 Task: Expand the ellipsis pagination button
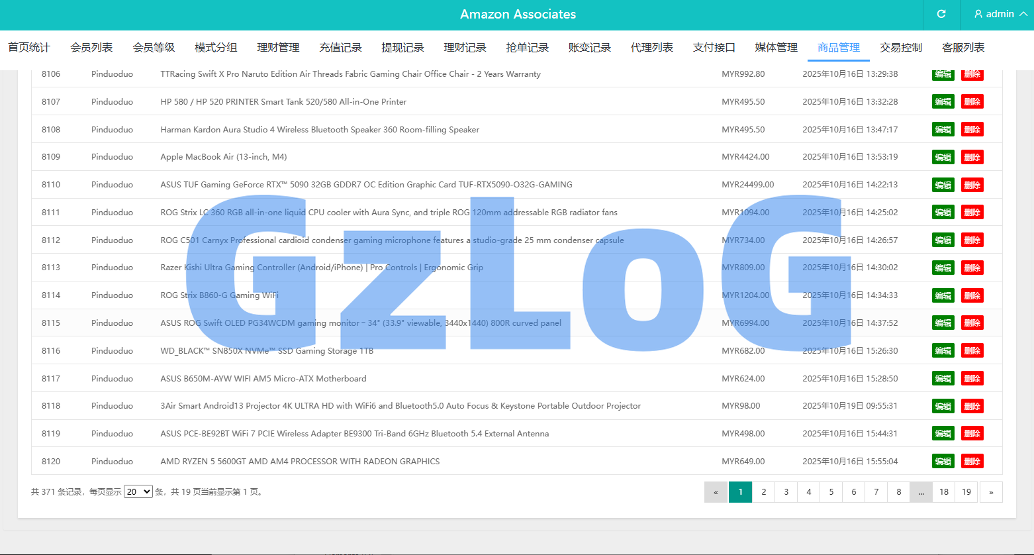click(x=921, y=492)
